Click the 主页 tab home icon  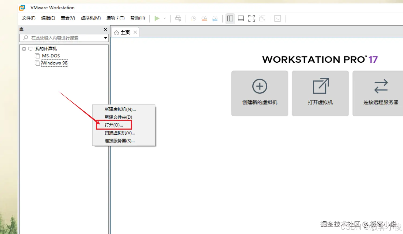tap(116, 33)
